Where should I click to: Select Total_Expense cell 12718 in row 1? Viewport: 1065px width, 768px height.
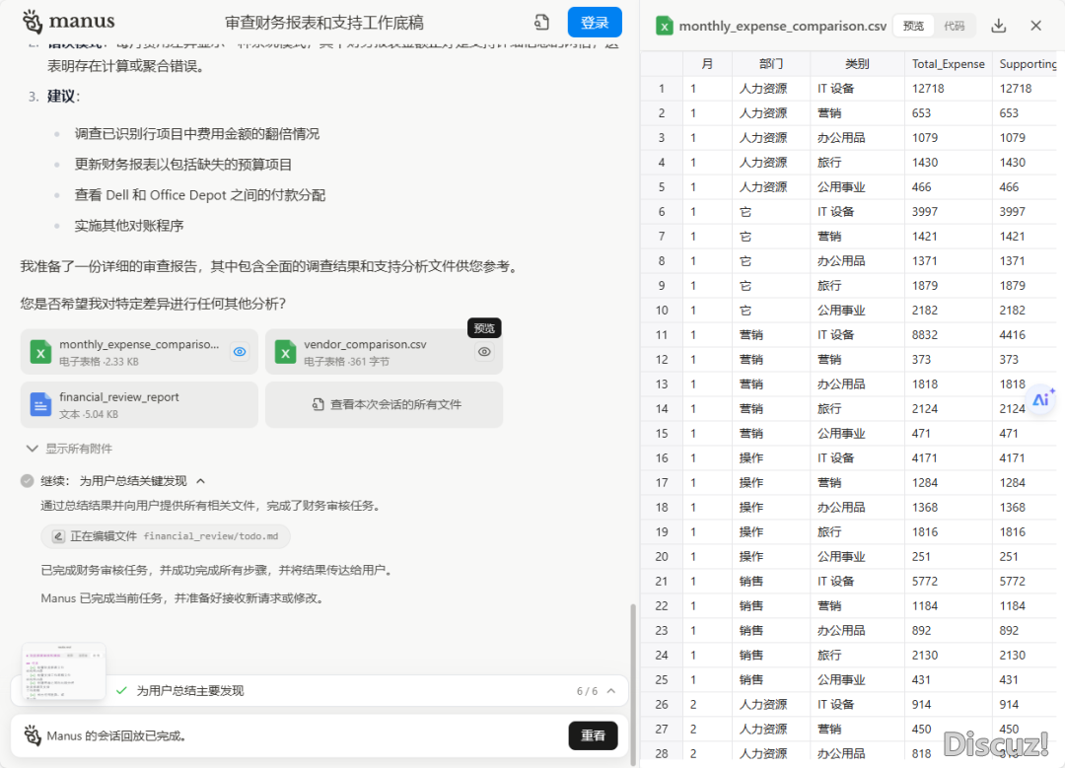(x=949, y=89)
